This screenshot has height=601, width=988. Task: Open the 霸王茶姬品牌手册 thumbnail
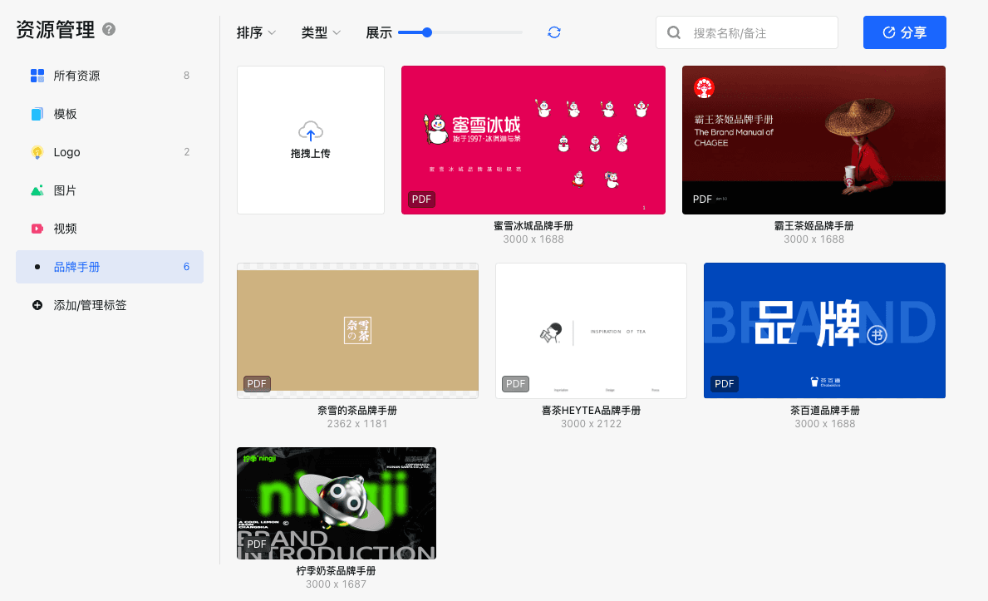814,140
